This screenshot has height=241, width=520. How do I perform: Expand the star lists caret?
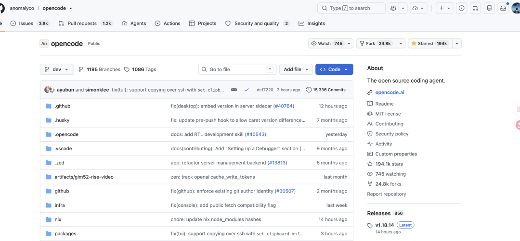pyautogui.click(x=457, y=43)
